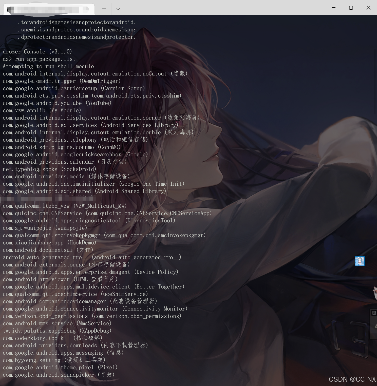Click the connectivitymonitor package line
This screenshot has height=386, width=377.
click(x=95, y=309)
